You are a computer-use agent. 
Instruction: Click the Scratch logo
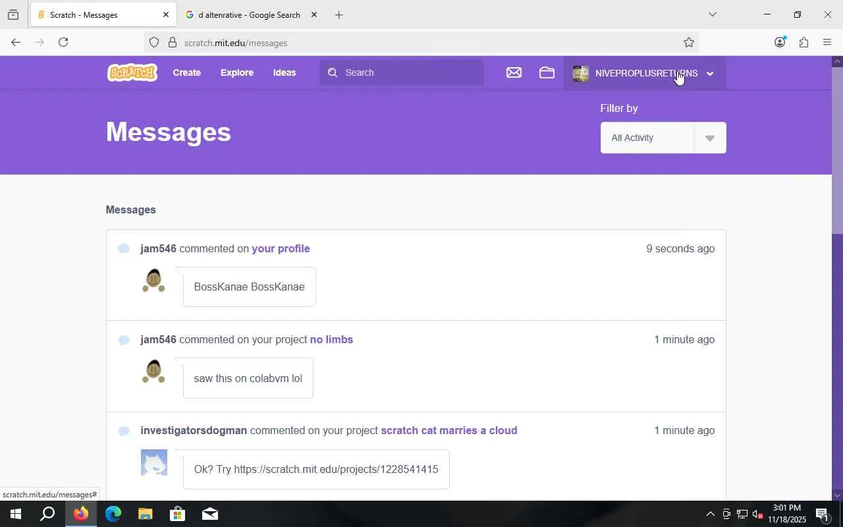132,72
